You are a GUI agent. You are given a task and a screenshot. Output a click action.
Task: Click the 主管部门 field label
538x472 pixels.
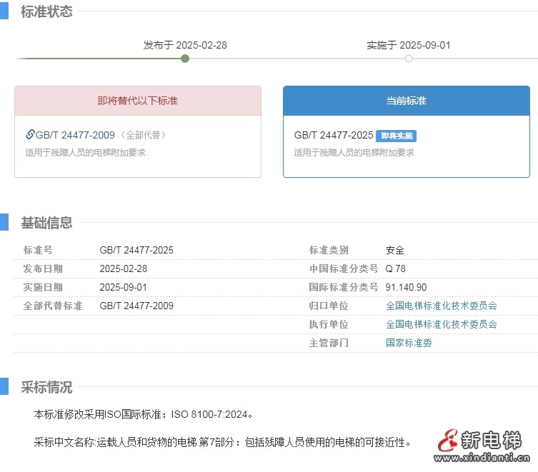[329, 343]
